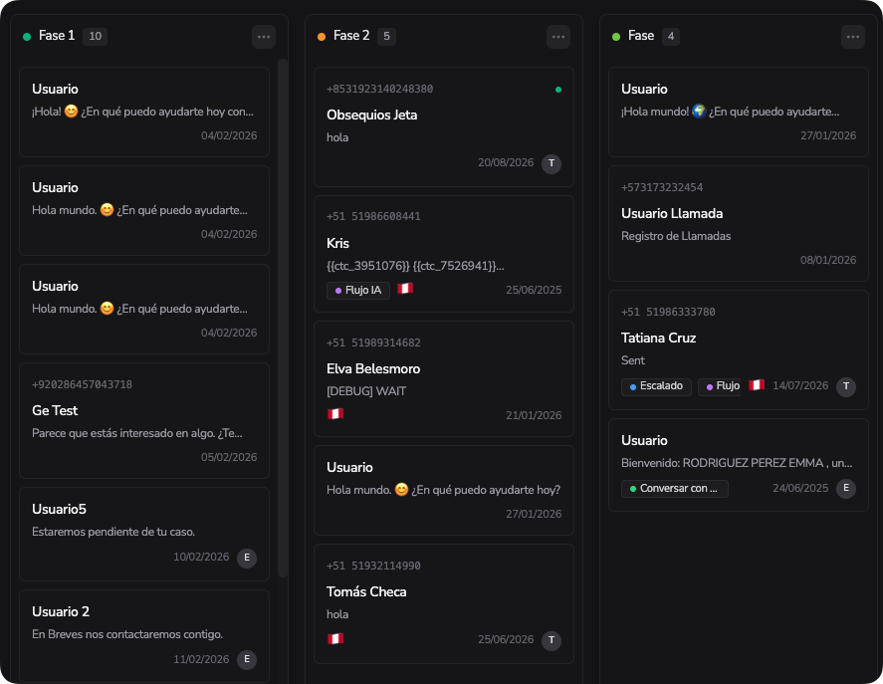Click phone number +51 51989314682
Image resolution: width=883 pixels, height=684 pixels.
click(x=373, y=342)
